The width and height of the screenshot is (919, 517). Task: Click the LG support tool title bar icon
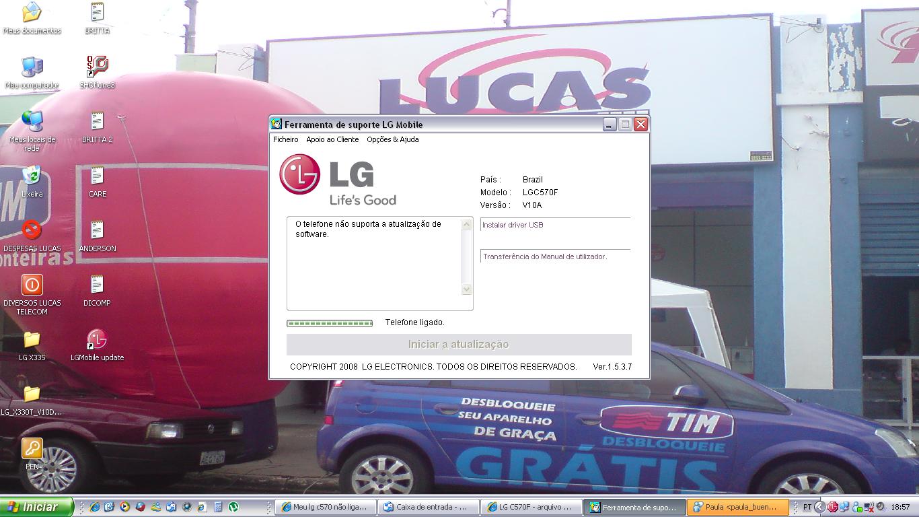tap(276, 124)
